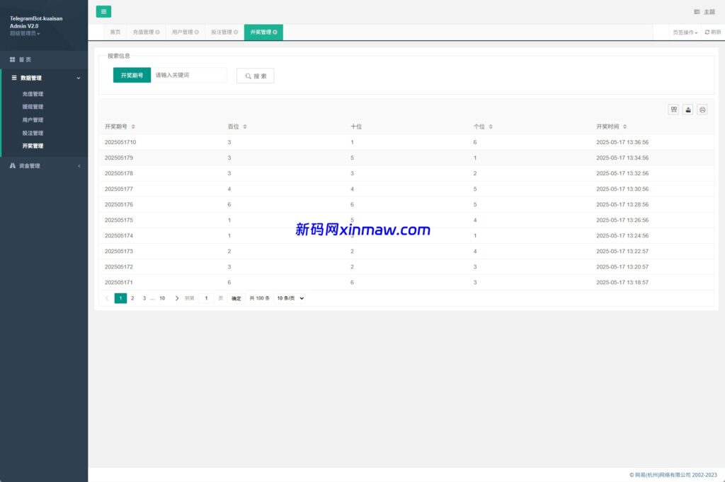The height and width of the screenshot is (482, 725).
Task: Click the keyword search input field
Action: 188,76
